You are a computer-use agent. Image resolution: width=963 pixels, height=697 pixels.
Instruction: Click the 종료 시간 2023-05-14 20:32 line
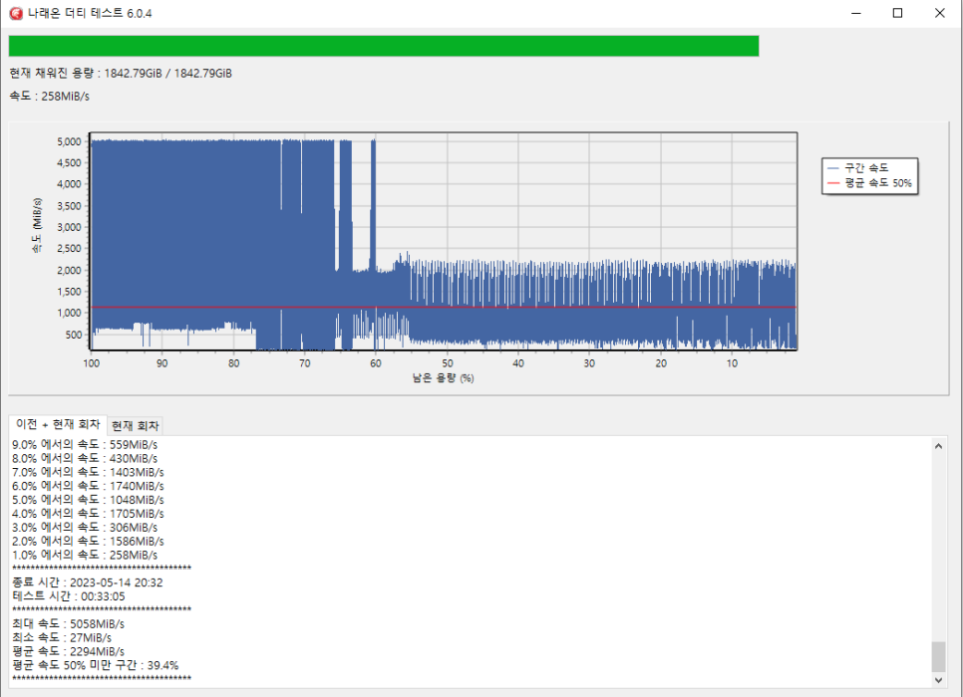click(87, 582)
